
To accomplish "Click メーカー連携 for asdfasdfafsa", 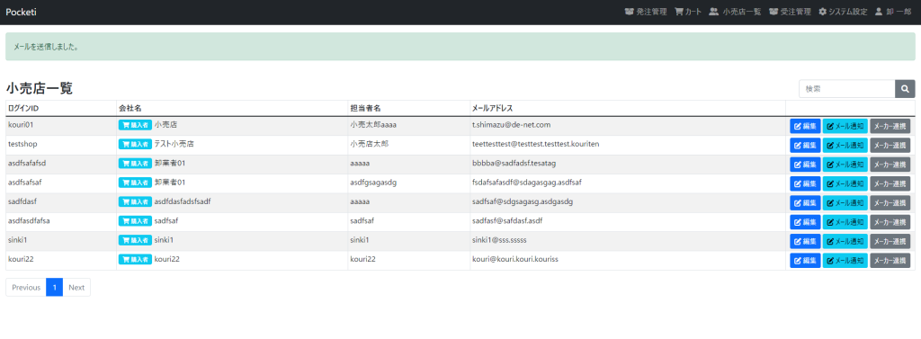I will pos(890,222).
